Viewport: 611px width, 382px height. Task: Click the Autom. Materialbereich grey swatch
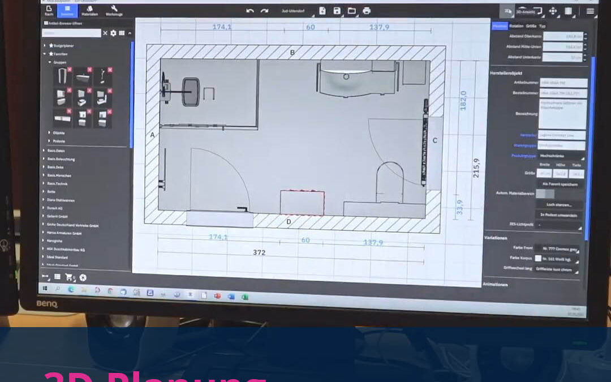[545, 194]
